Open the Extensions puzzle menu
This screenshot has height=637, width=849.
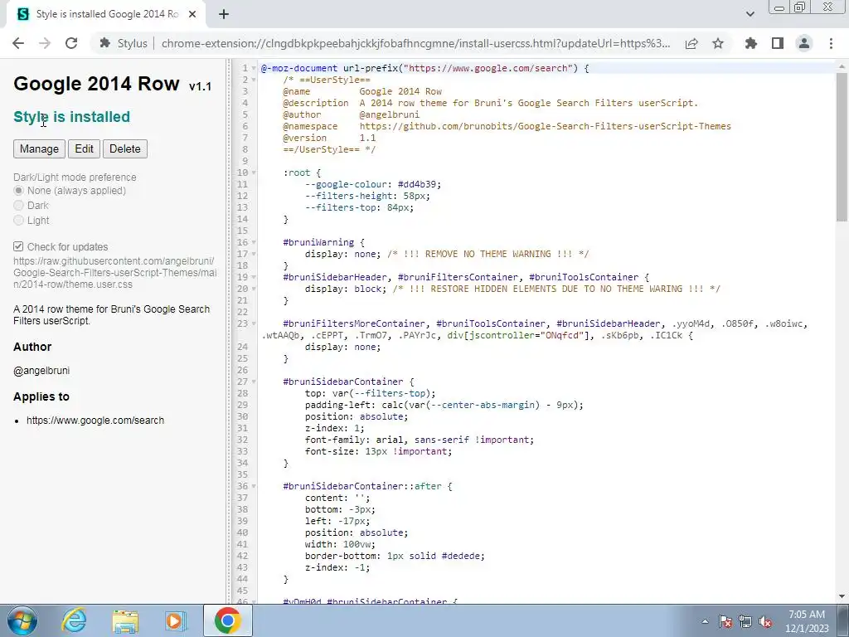751,43
